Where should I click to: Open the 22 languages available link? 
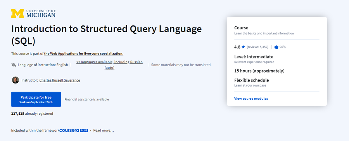(x=109, y=65)
